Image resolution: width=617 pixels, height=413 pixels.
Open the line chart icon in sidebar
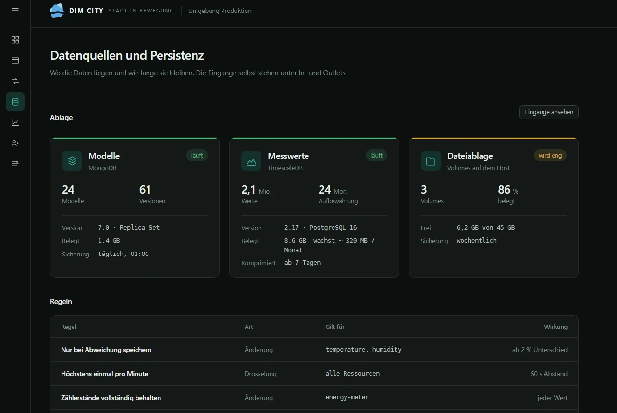pos(15,122)
